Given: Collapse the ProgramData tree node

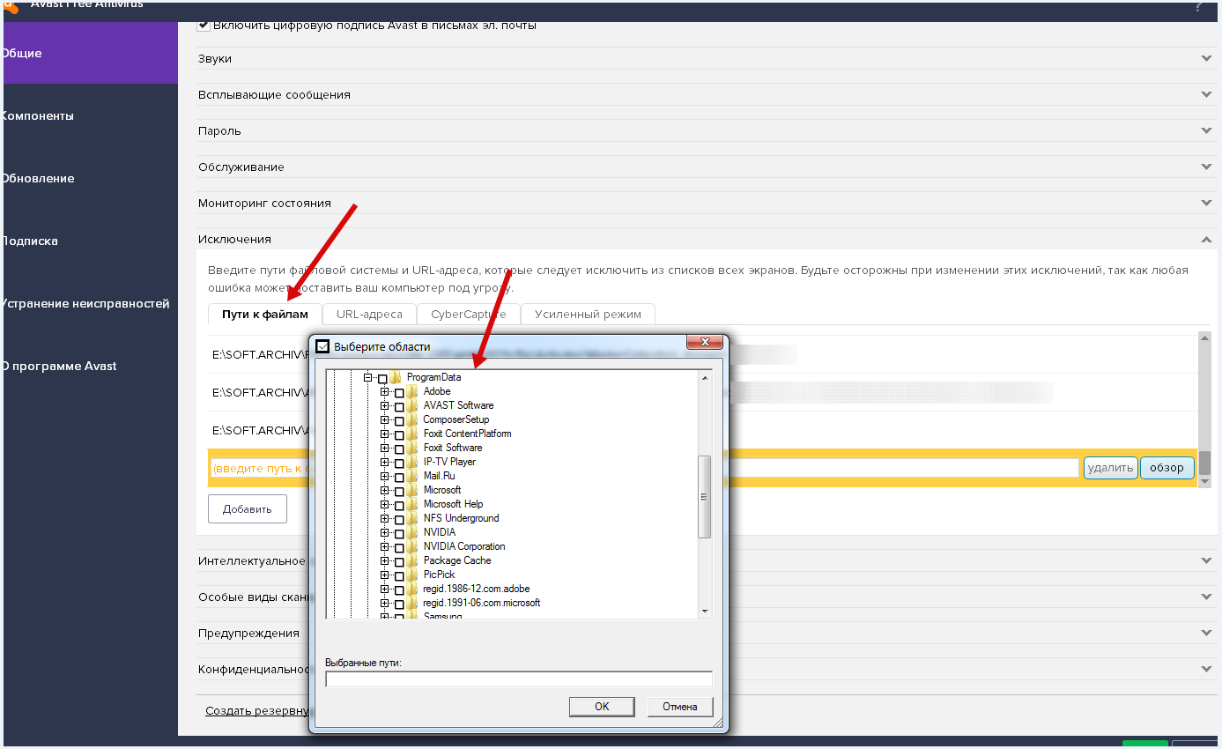Looking at the screenshot, I should click(368, 377).
